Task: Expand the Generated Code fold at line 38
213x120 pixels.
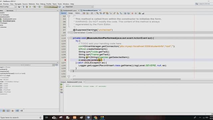Action: coord(69,33)
